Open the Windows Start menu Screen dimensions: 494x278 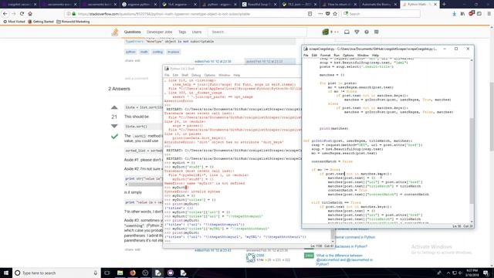pyautogui.click(x=6, y=273)
